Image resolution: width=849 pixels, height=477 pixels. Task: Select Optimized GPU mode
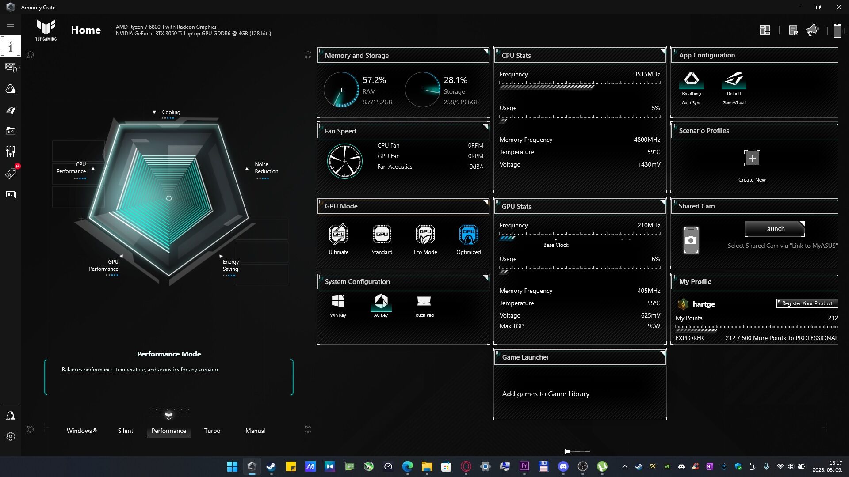pos(469,239)
